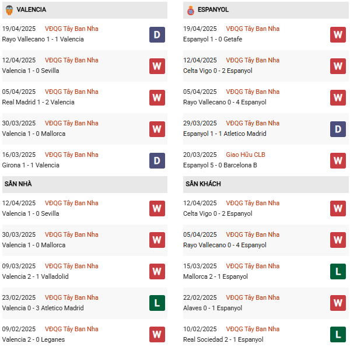
Task: Select the Rayo Vallecano 0-4 Espanyol match on 05/04/2025 under Sân Khách
Action: [224, 245]
